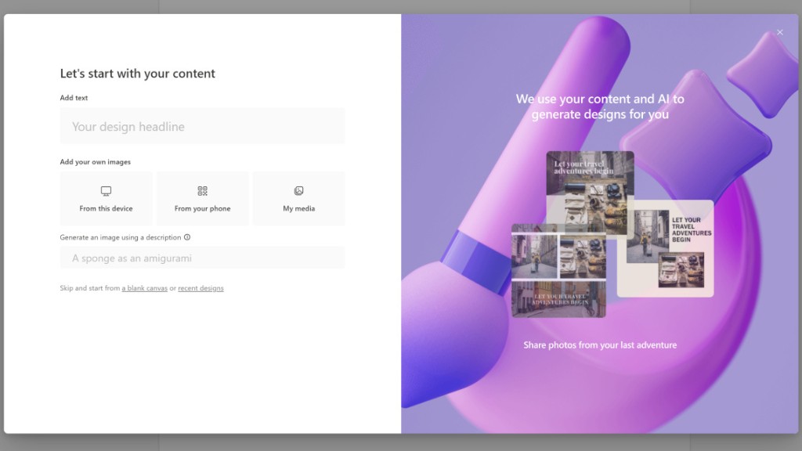Click the "A sponge as an amigurami" description box

point(202,258)
